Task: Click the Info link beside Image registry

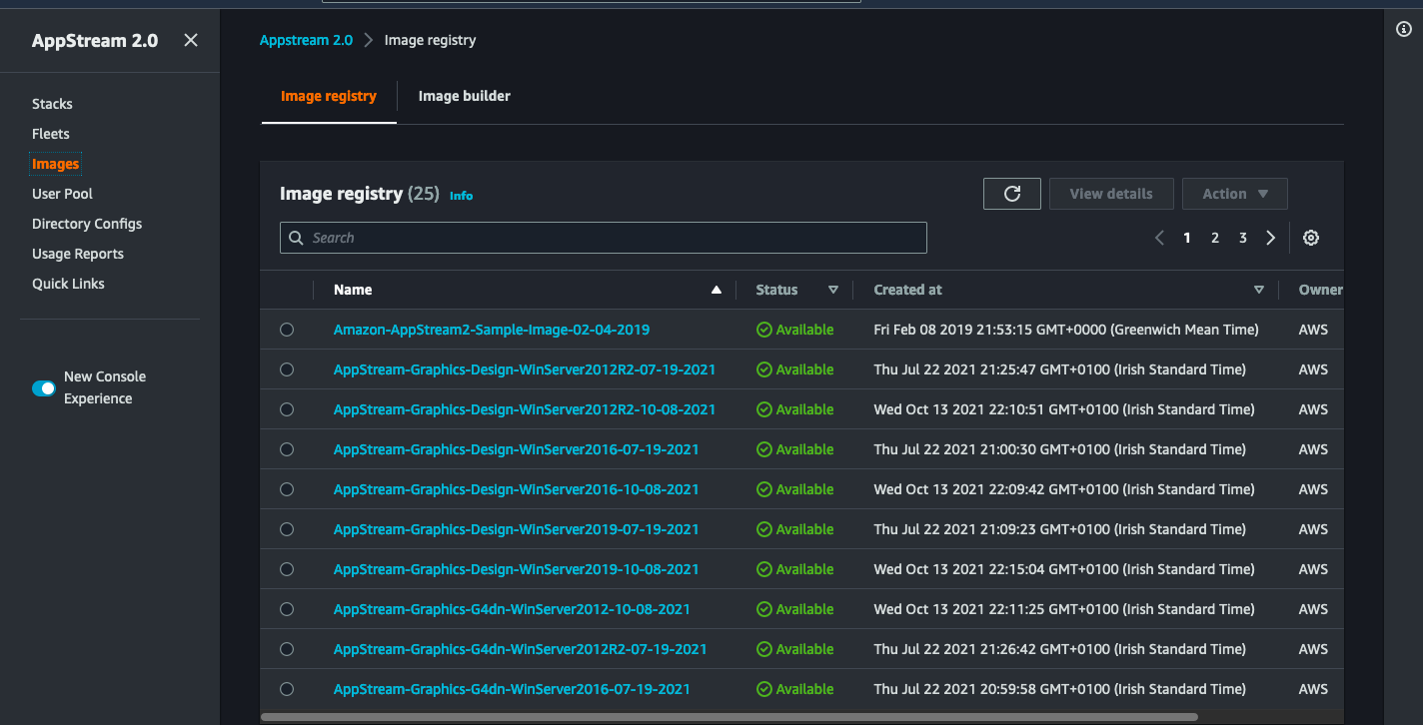Action: point(461,196)
